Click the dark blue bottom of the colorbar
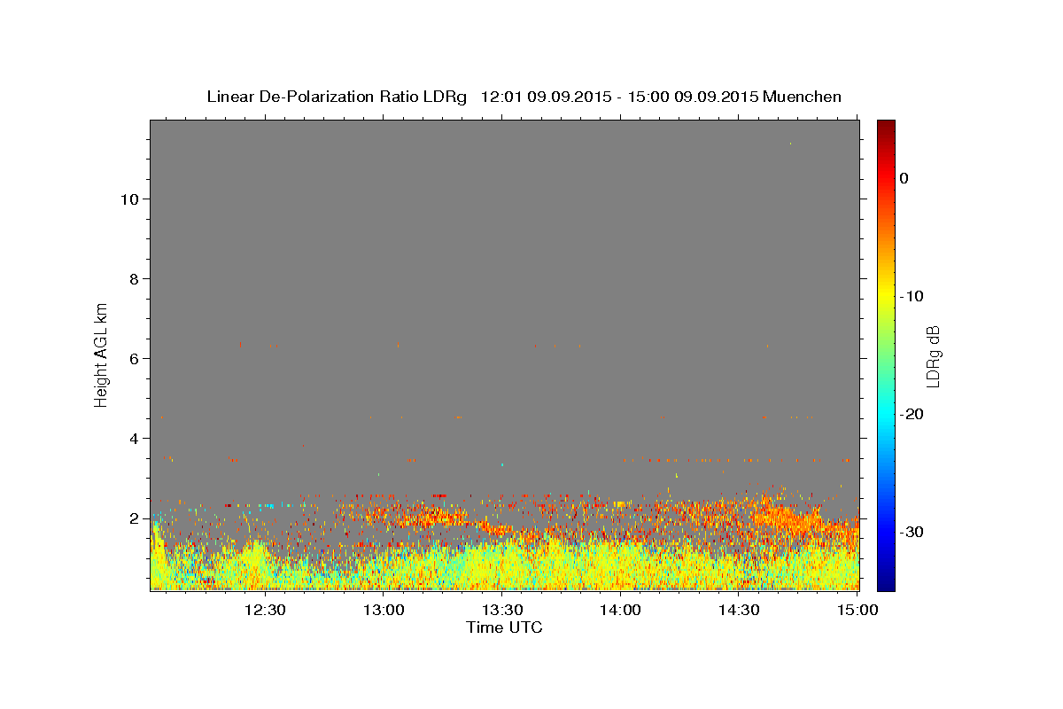This screenshot has height=709, width=1063. click(886, 583)
